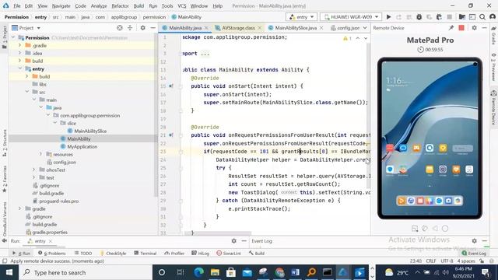
Task: Open Project Structure folder icon in toolbar
Action: [x=461, y=17]
